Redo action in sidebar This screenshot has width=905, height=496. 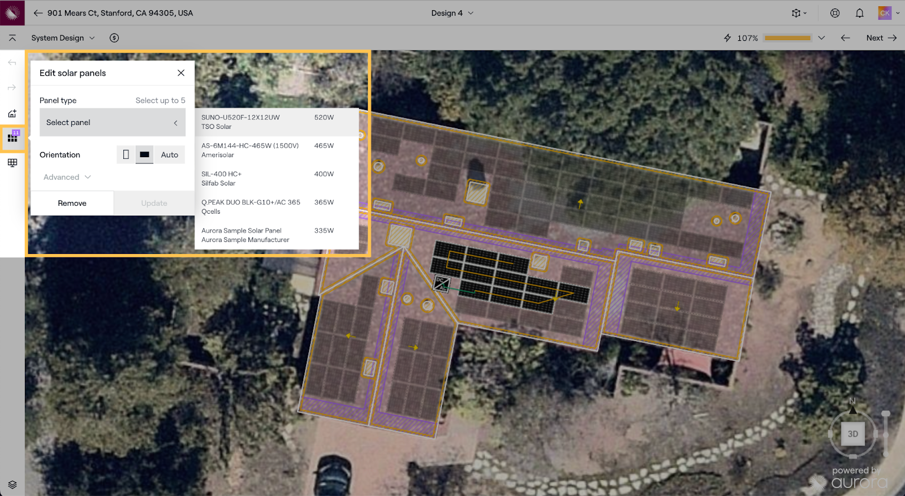[x=12, y=88]
